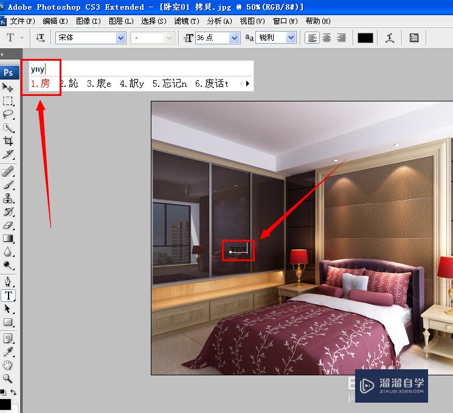Choose IME candidate 6.废话t

tap(212, 84)
